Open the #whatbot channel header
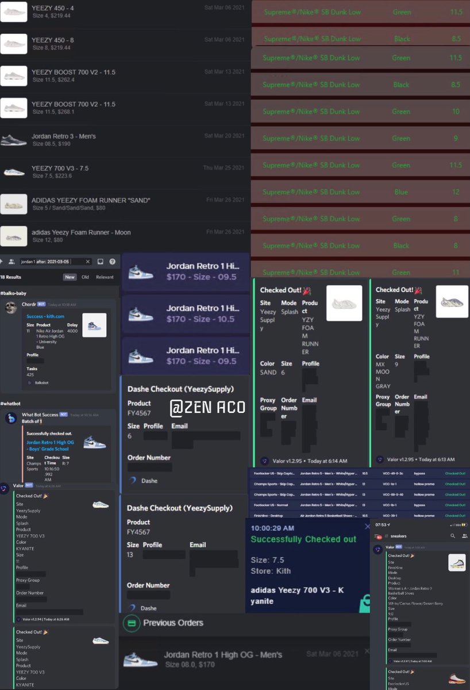 coord(11,404)
